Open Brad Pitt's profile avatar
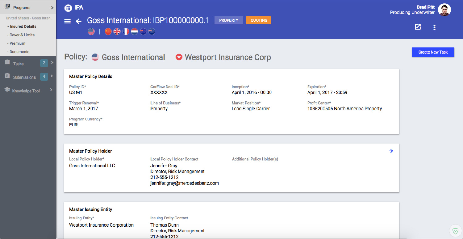 (x=444, y=10)
